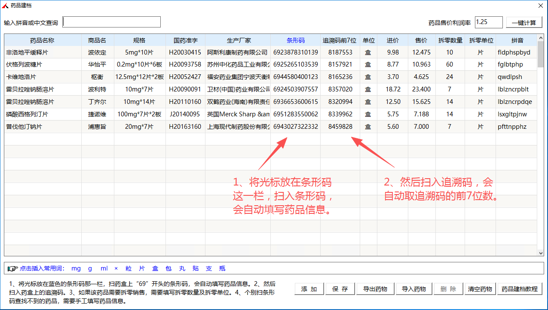Select price cell 23.400 for 波利特
548x310 pixels.
point(421,89)
